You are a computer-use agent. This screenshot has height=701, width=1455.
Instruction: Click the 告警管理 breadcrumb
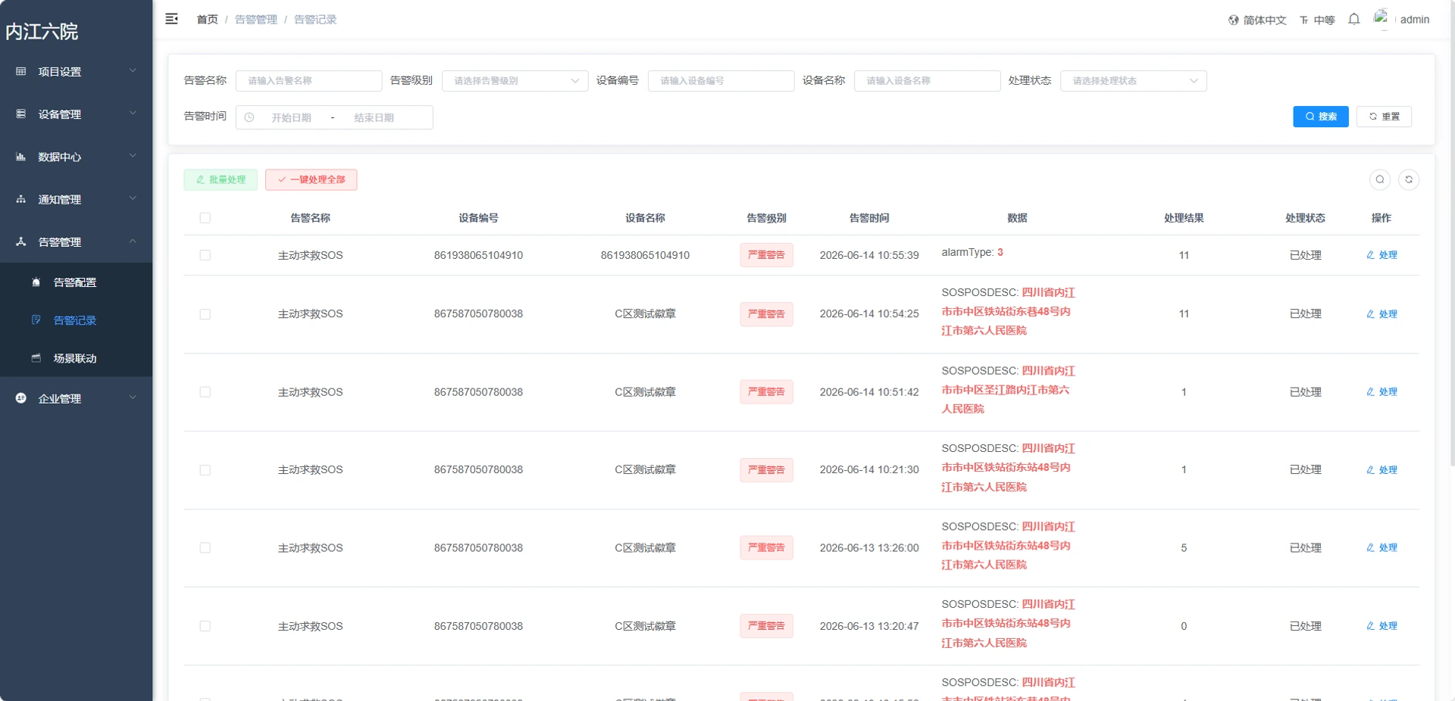[x=256, y=20]
